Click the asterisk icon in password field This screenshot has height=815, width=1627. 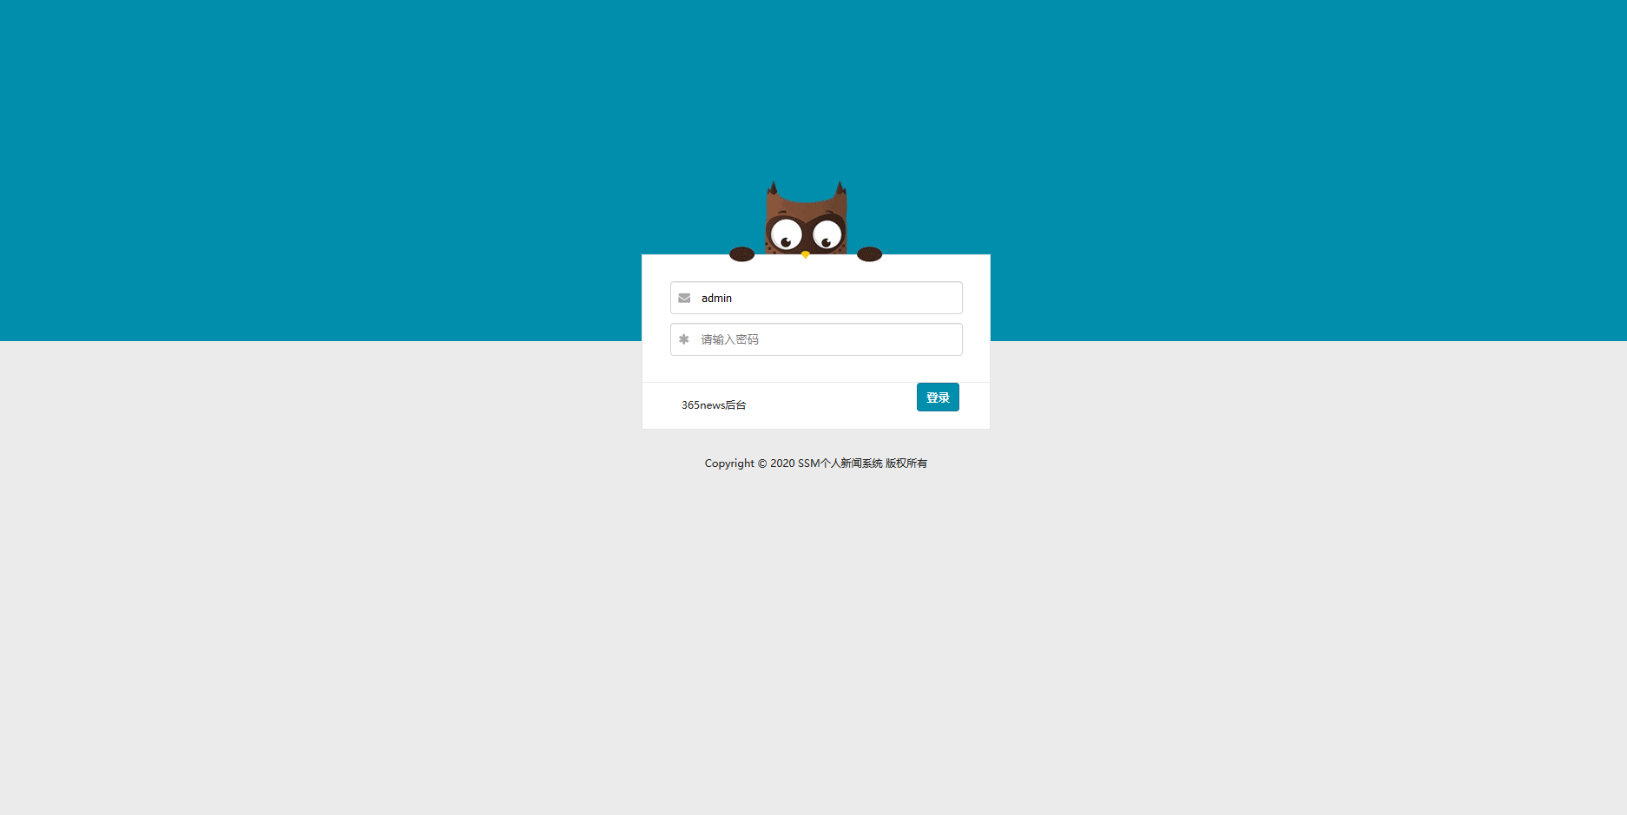tap(684, 339)
